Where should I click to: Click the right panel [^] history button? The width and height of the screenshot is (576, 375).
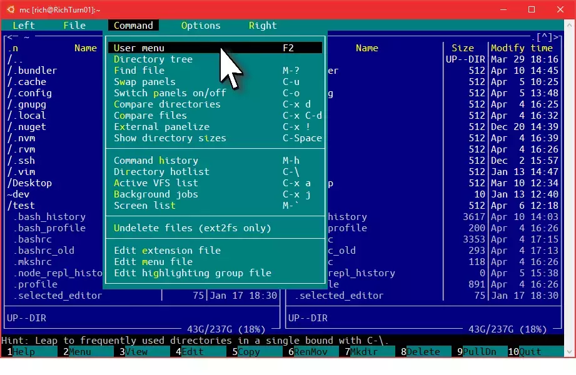pos(544,37)
